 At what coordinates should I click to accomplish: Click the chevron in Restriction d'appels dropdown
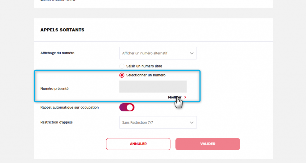(x=192, y=122)
